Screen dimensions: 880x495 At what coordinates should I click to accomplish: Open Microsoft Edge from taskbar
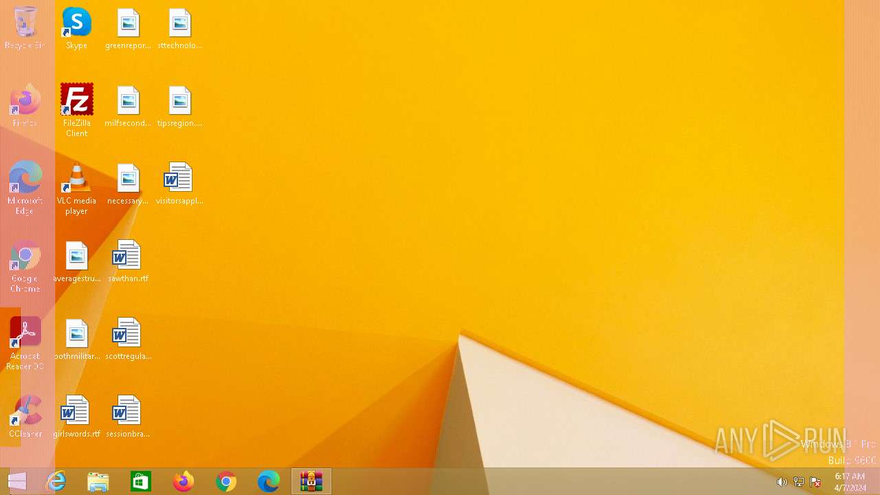click(269, 481)
